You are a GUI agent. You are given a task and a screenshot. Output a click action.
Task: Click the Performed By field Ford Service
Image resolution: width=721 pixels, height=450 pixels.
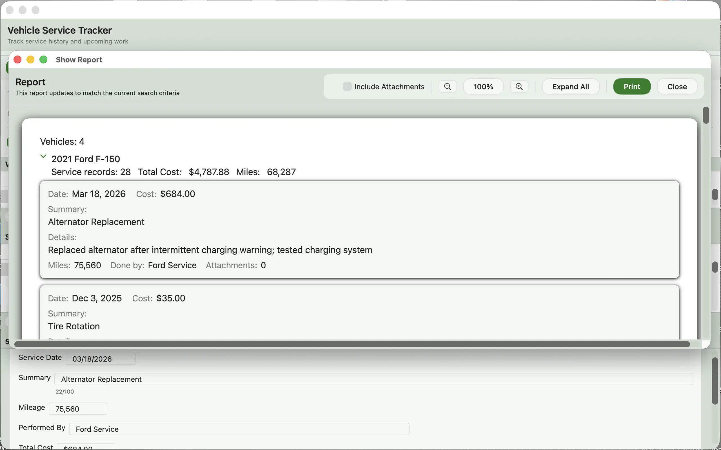click(239, 429)
